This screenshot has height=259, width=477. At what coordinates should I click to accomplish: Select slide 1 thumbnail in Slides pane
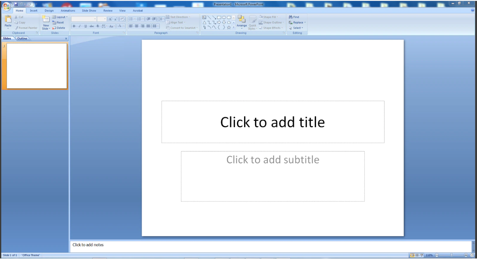point(36,66)
